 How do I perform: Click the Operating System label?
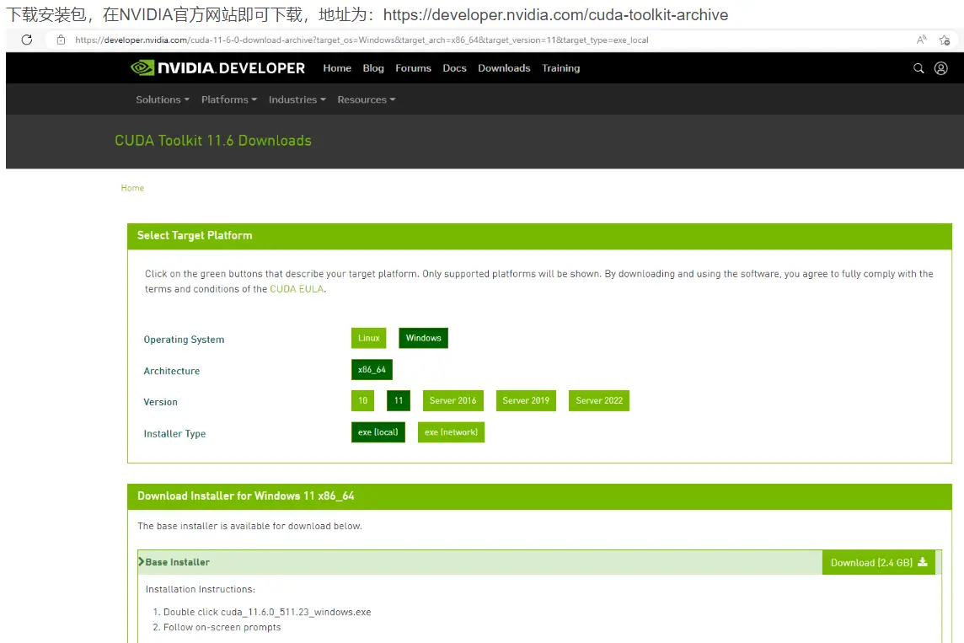coord(184,340)
